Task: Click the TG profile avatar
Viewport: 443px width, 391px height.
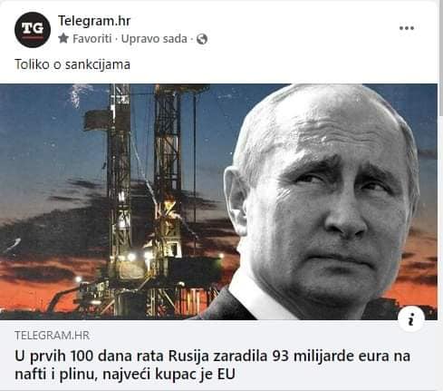Action: coord(33,30)
